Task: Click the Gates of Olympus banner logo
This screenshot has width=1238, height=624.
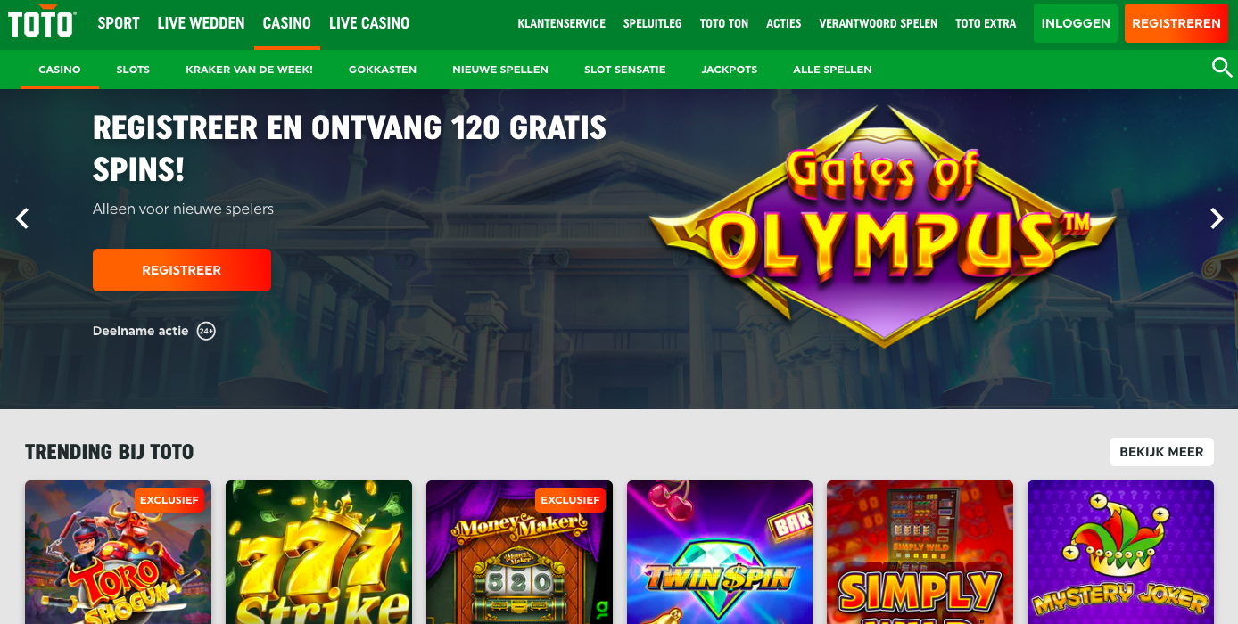Action: coord(883,225)
